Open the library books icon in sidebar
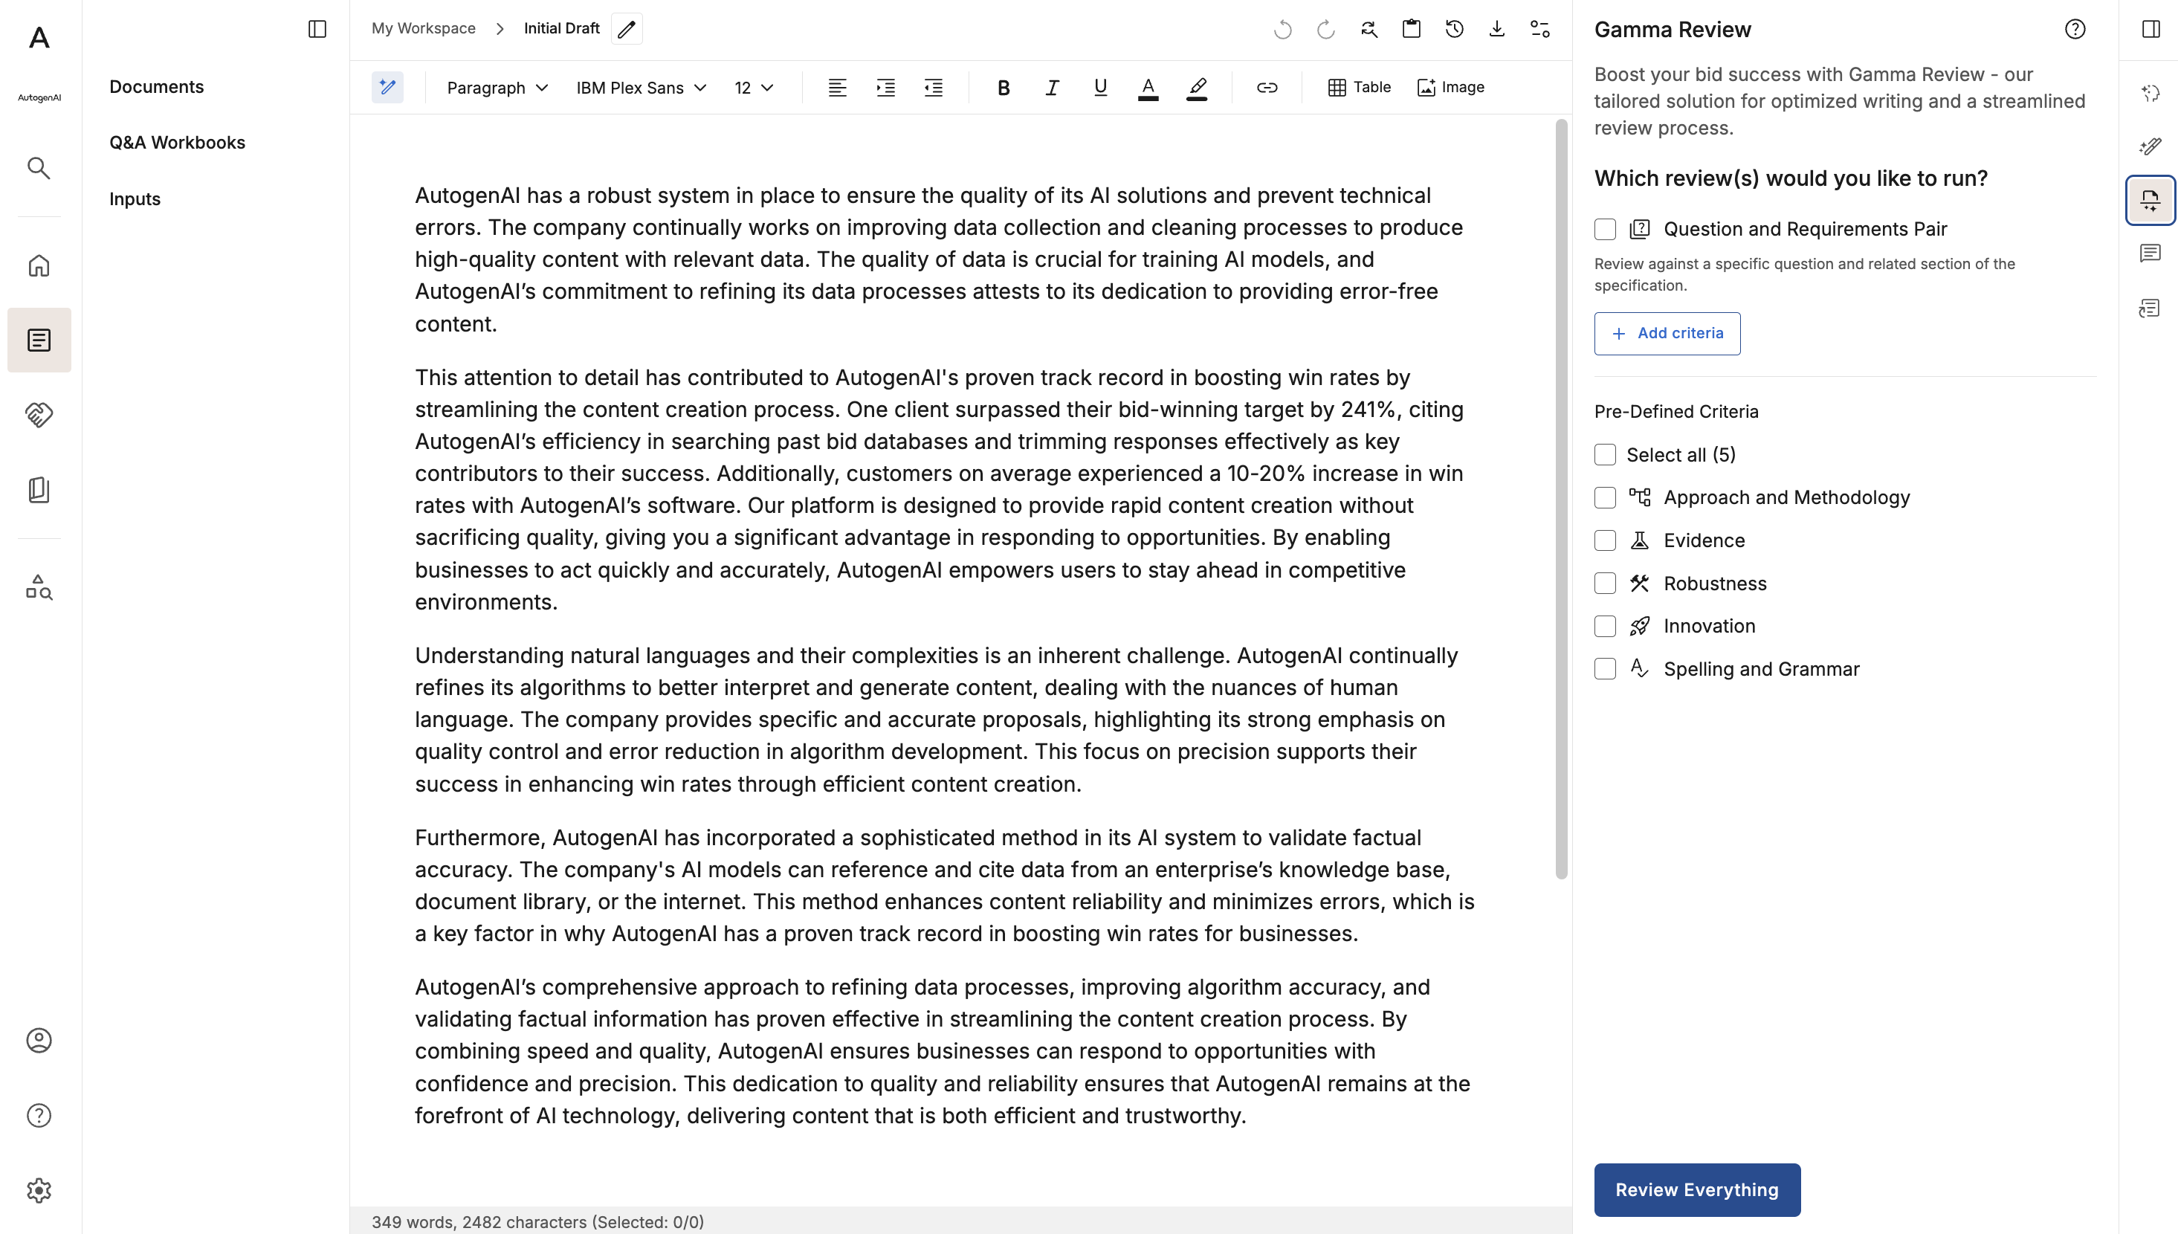The image size is (2178, 1234). tap(39, 489)
